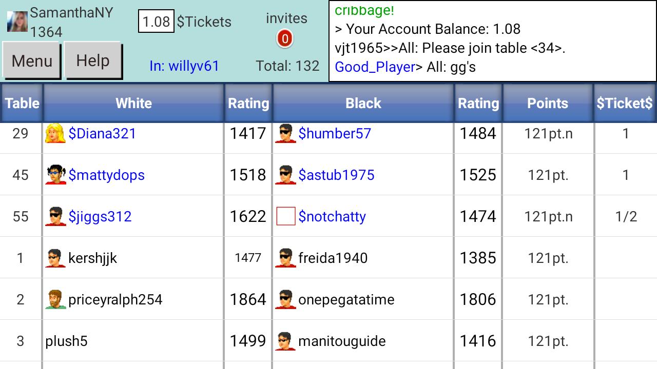Click $mattydops' sunglasses avatar
The image size is (657, 369).
coord(56,174)
